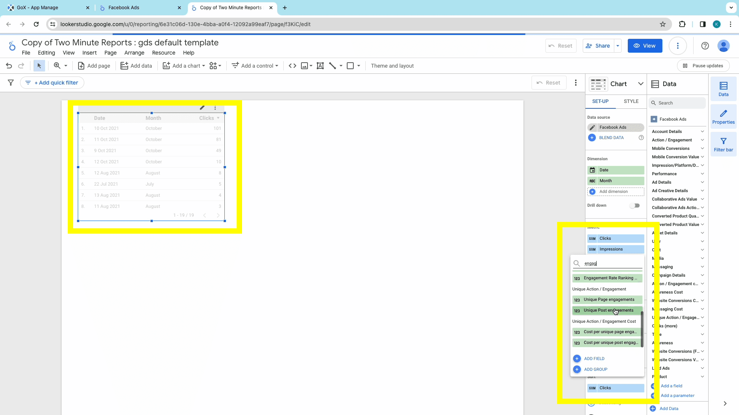The width and height of the screenshot is (739, 415).
Task: Click the Undo arrow icon
Action: [9, 66]
